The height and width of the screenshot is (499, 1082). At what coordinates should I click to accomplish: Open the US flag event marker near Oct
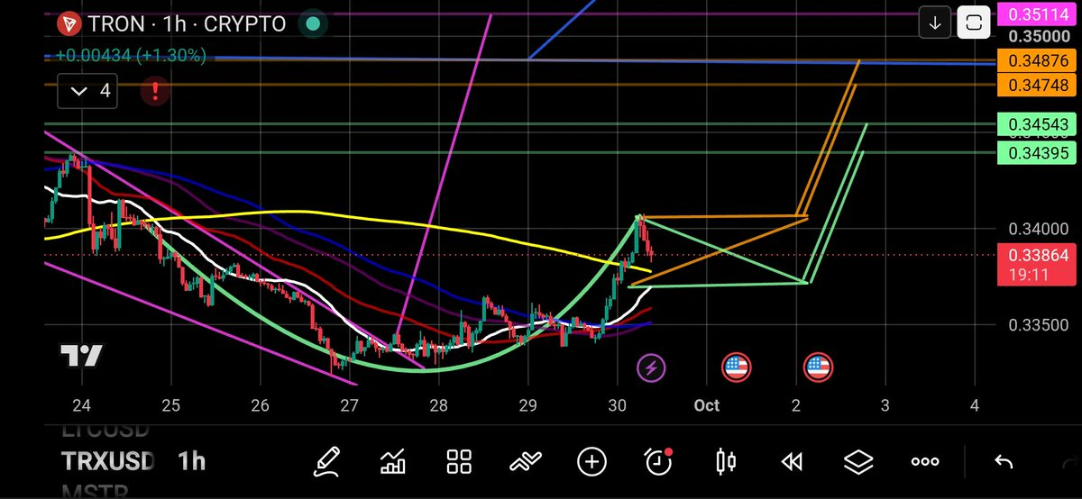(736, 367)
